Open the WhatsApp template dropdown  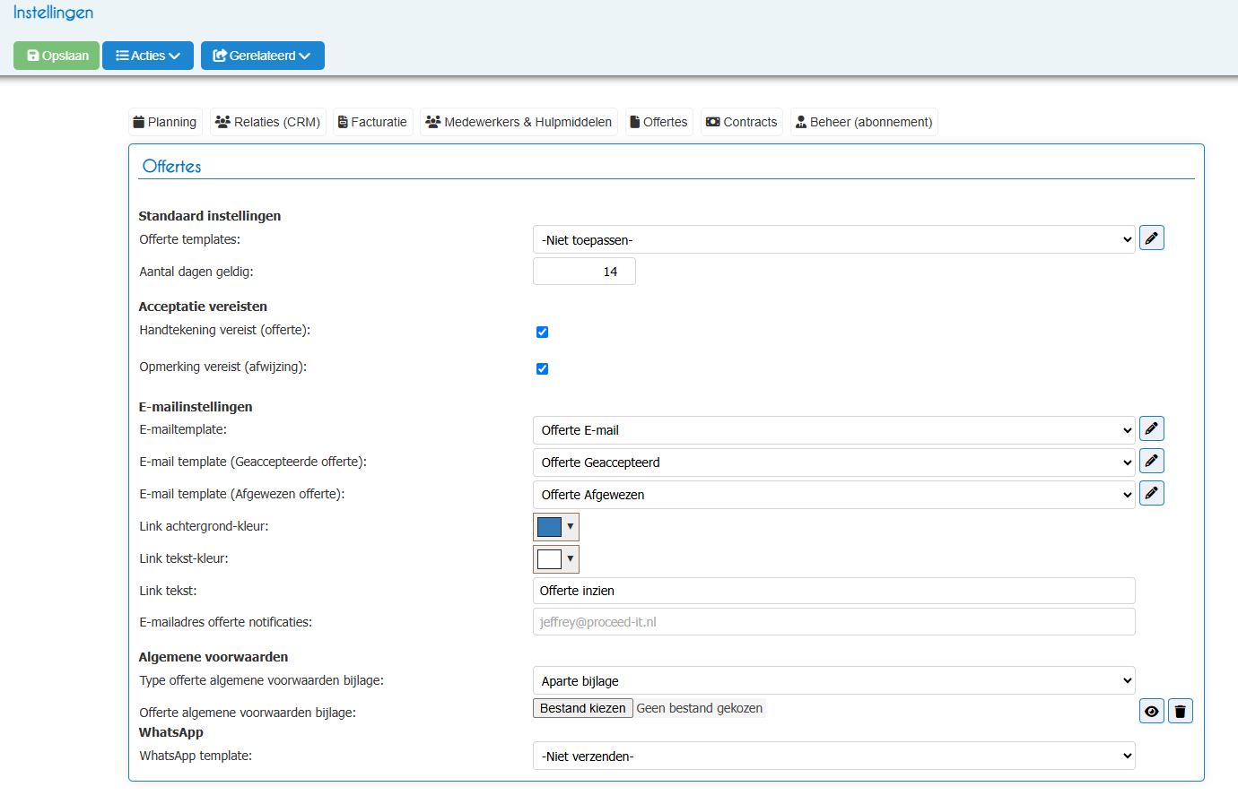point(833,756)
